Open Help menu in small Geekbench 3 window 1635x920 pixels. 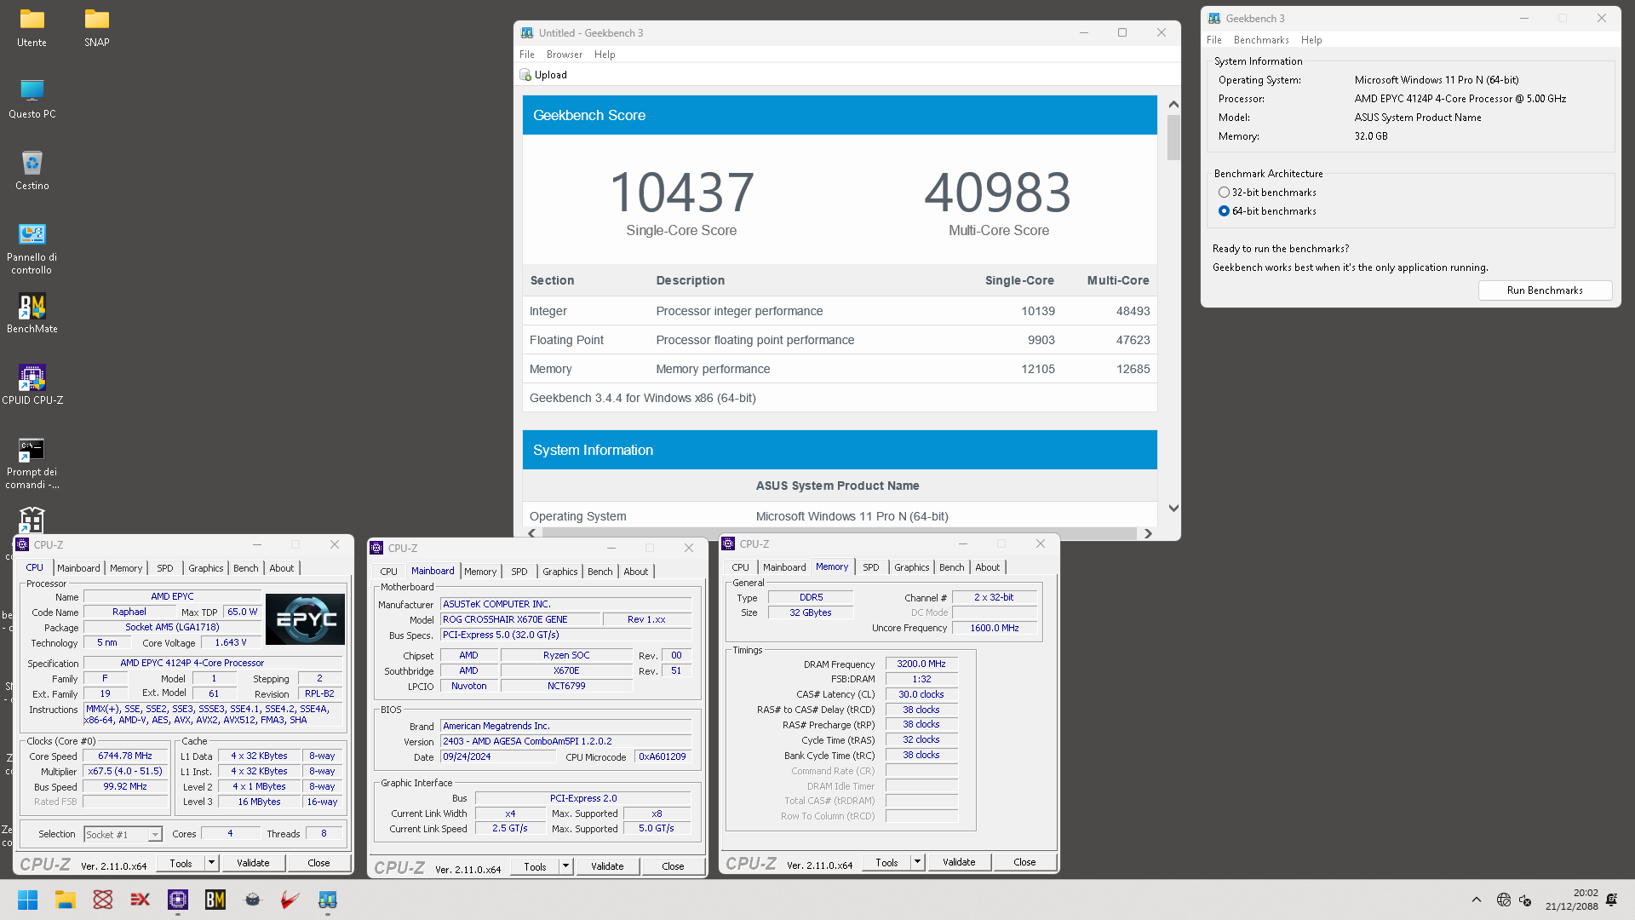pyautogui.click(x=1311, y=40)
